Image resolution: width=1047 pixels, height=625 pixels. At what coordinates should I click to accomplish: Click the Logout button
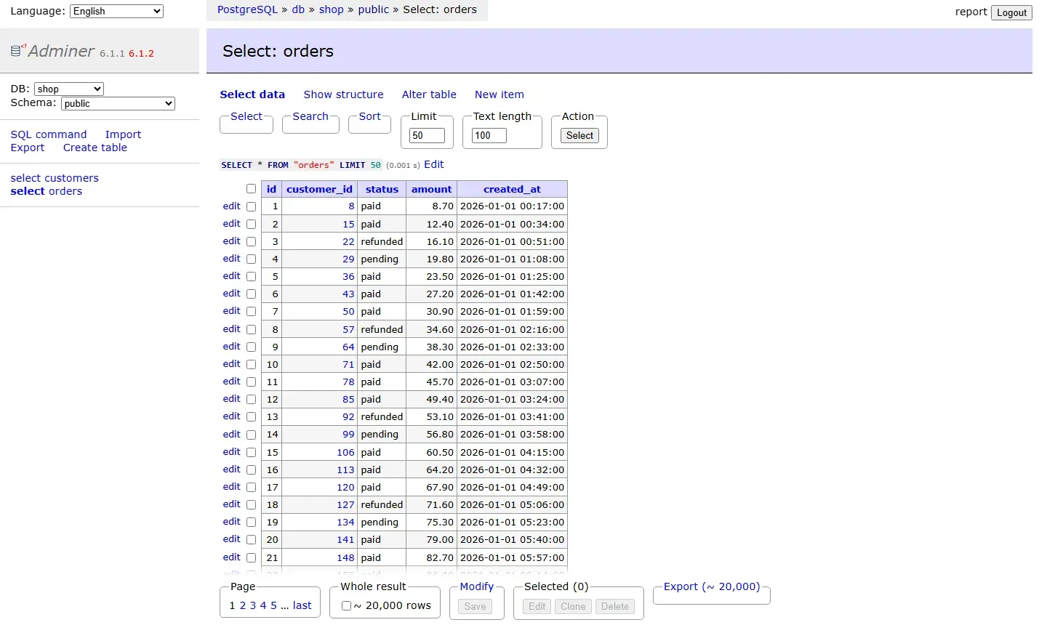pos(1011,12)
